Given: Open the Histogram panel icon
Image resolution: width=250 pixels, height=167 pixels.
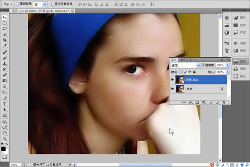Looking at the screenshot, I should [227, 25].
